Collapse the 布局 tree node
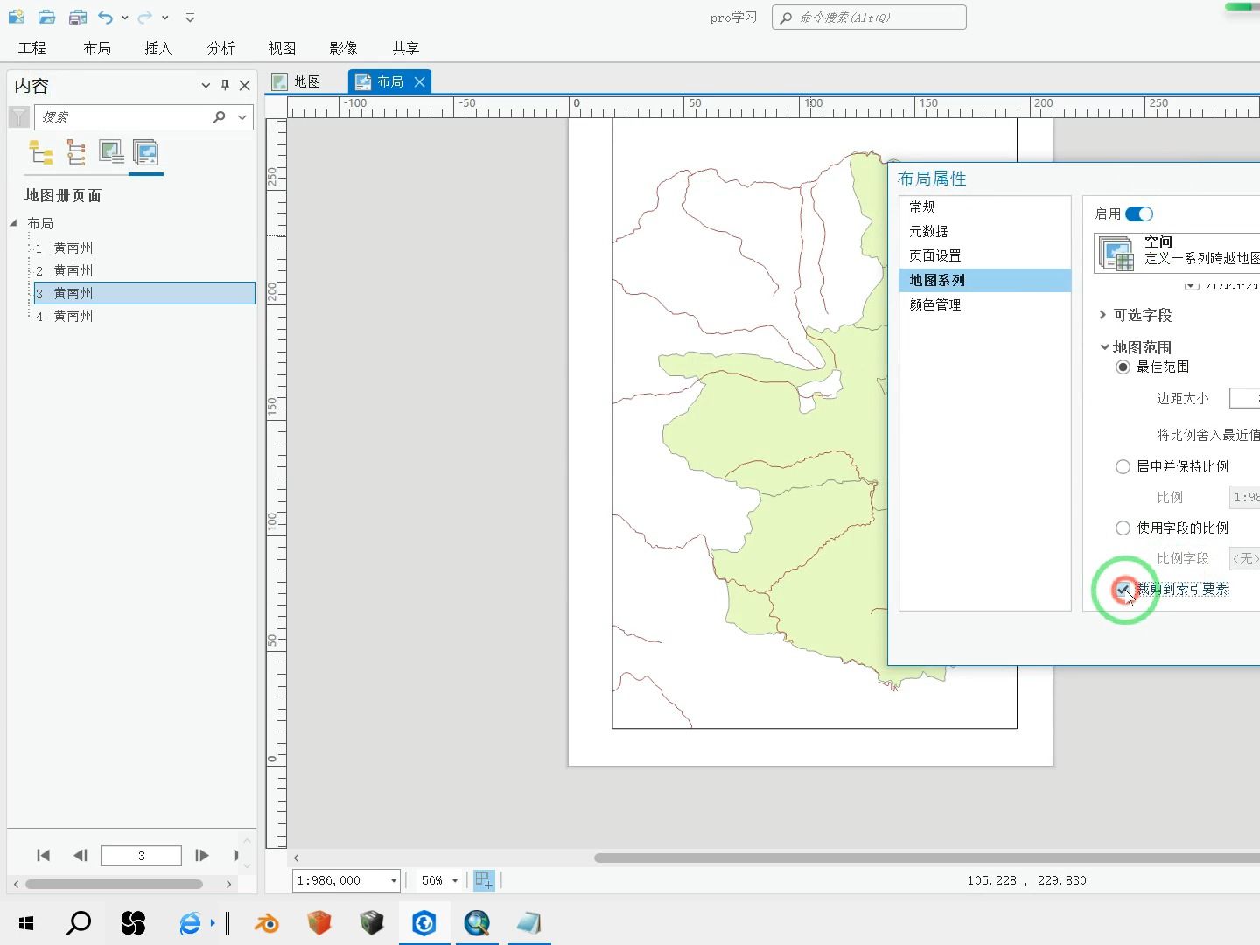 [x=14, y=223]
